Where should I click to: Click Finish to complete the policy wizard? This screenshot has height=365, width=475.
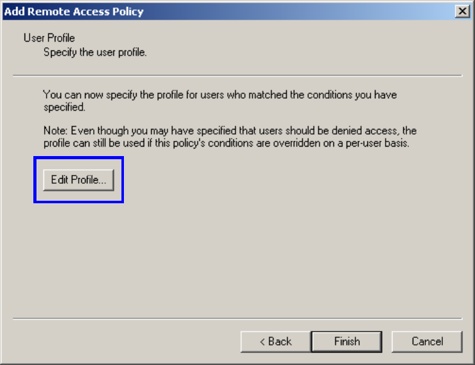(347, 342)
